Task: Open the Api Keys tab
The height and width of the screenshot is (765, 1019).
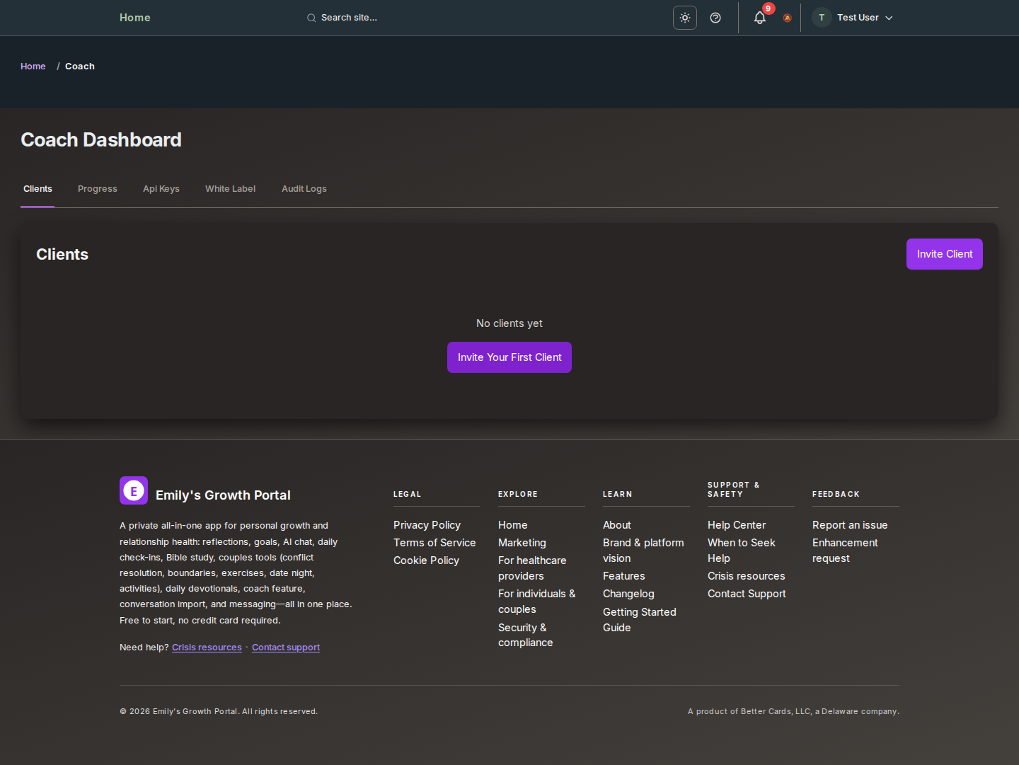Action: [x=161, y=189]
